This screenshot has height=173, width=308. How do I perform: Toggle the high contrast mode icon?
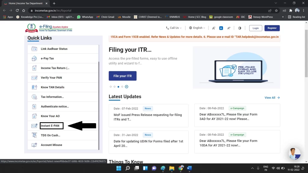click(x=240, y=28)
